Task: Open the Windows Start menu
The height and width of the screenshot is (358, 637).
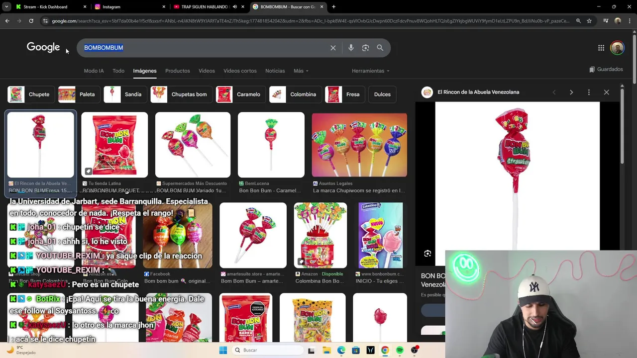Action: tap(223, 350)
